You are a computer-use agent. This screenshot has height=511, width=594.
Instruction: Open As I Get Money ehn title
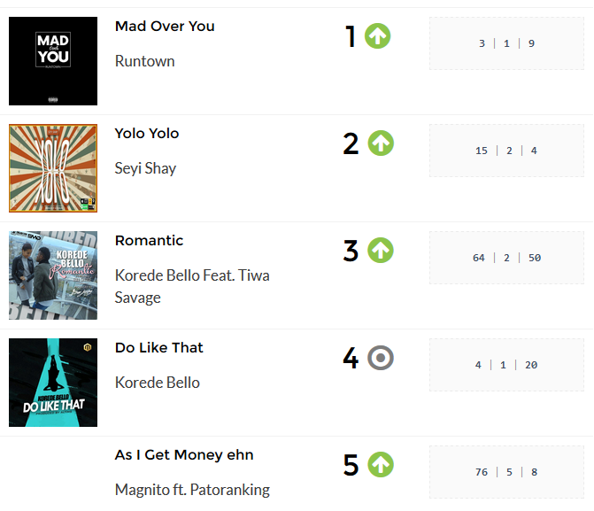click(184, 455)
